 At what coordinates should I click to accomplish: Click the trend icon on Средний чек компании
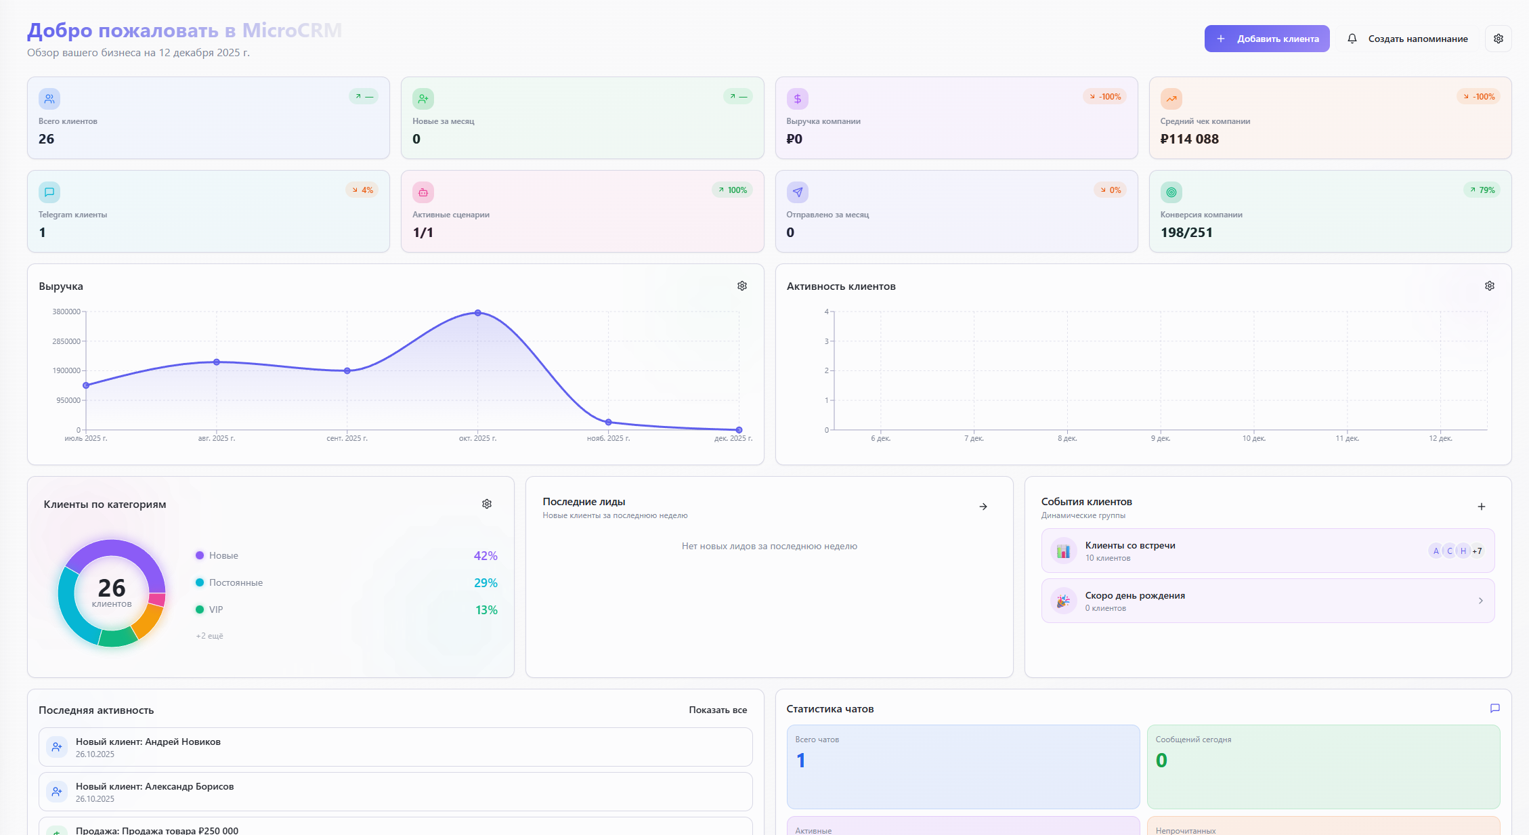(1171, 98)
